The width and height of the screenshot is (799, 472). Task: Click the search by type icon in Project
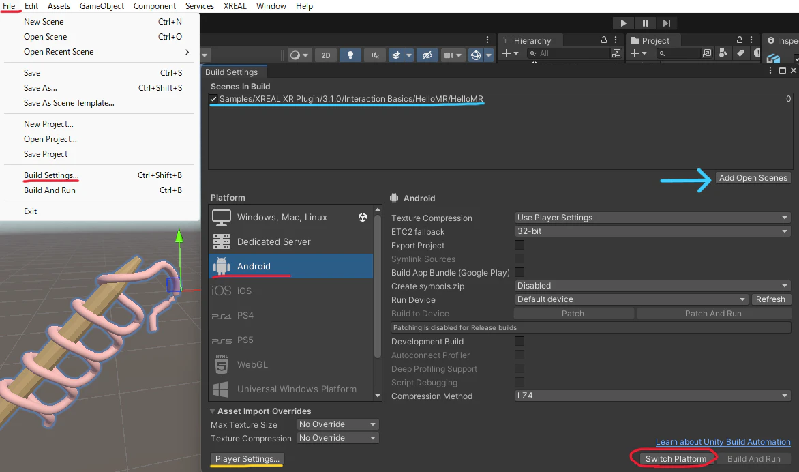click(x=724, y=53)
